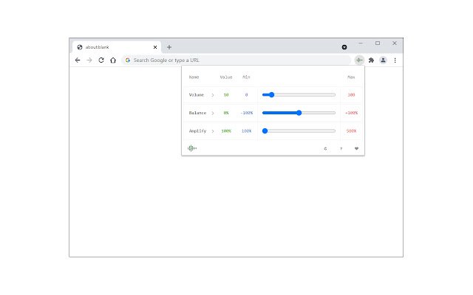The width and height of the screenshot is (473, 295).
Task: Expand the Amplify row chevron
Action: point(213,131)
